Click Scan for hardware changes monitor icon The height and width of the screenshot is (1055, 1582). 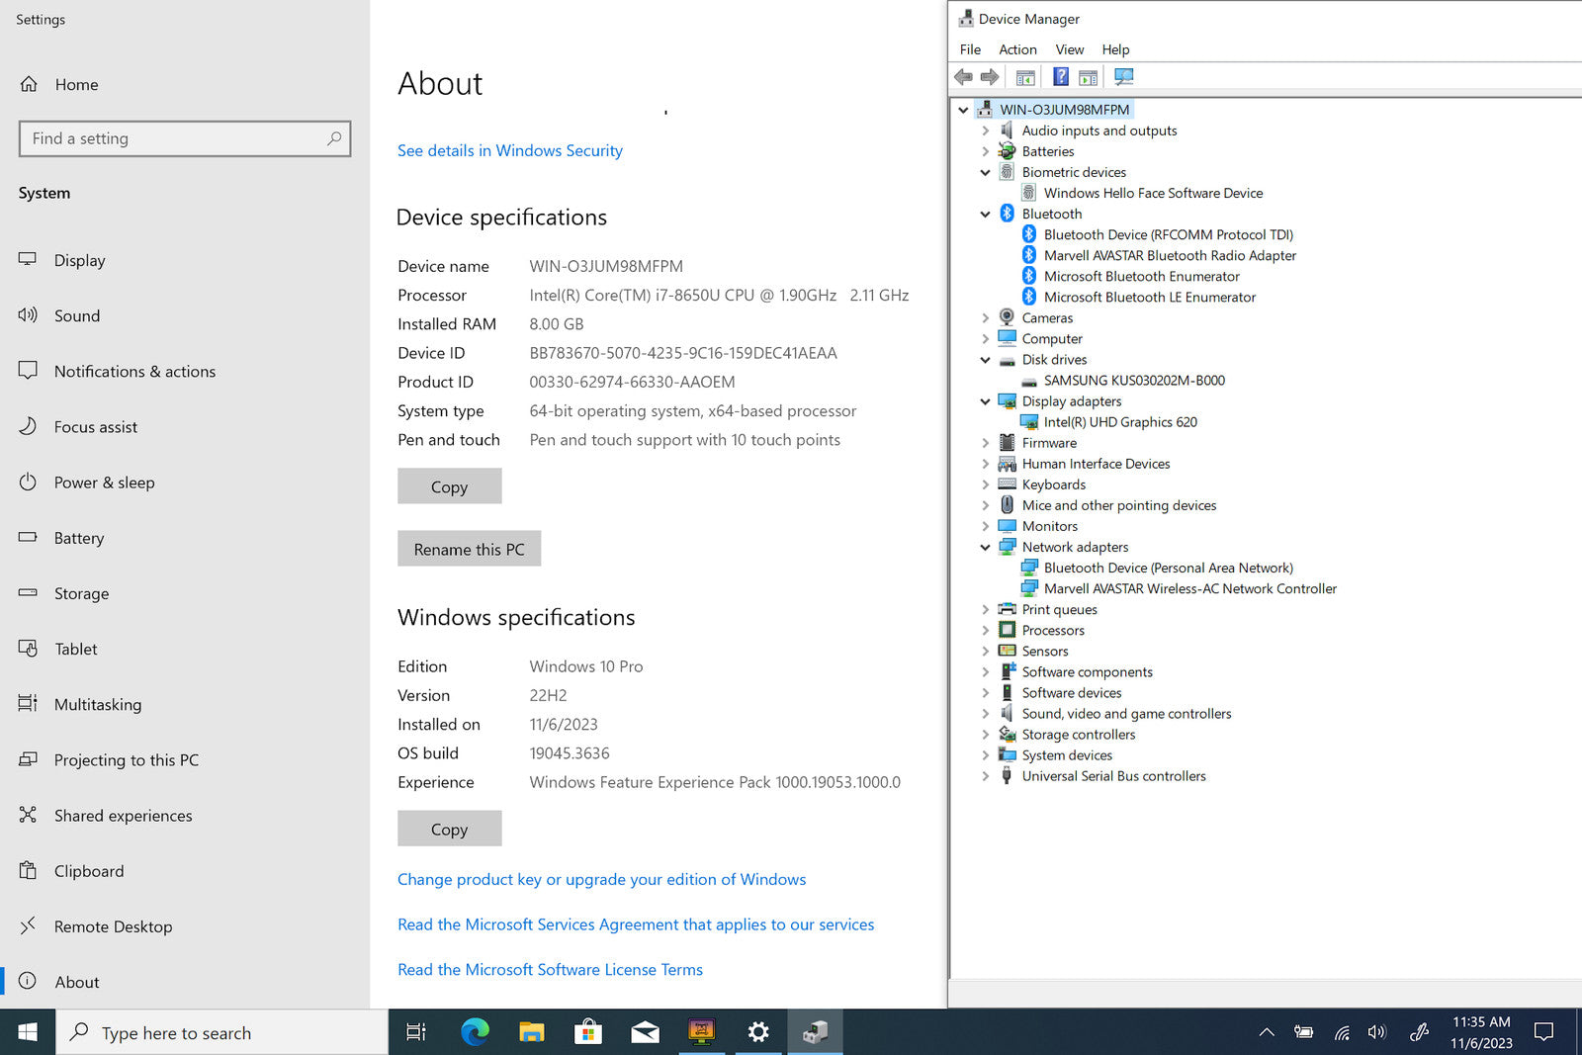tap(1124, 77)
